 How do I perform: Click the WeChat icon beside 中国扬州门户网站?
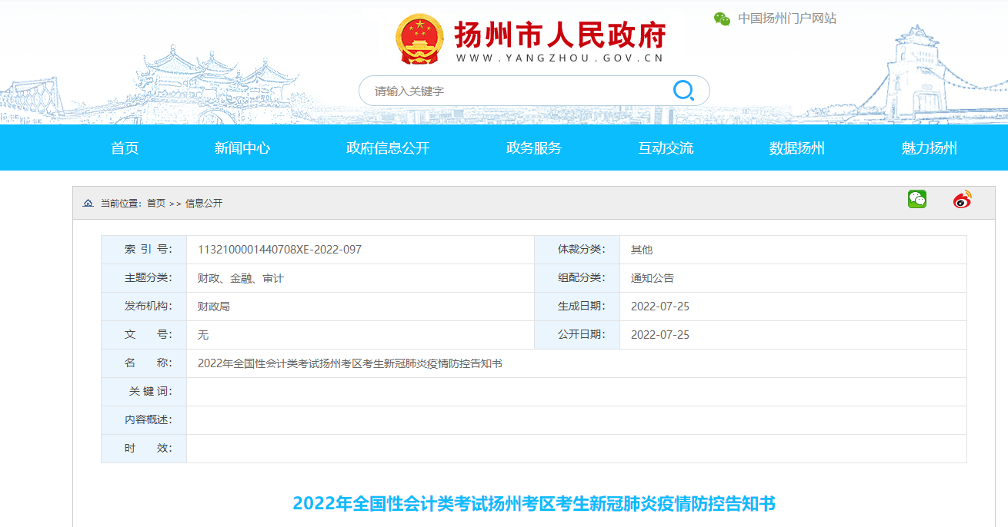click(x=722, y=18)
